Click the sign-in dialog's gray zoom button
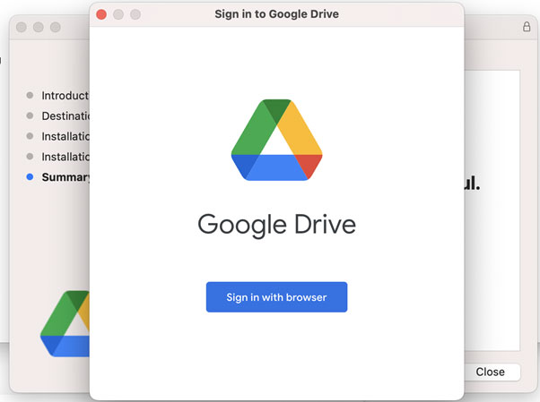Screen dimensions: 540x402 pyautogui.click(x=135, y=14)
